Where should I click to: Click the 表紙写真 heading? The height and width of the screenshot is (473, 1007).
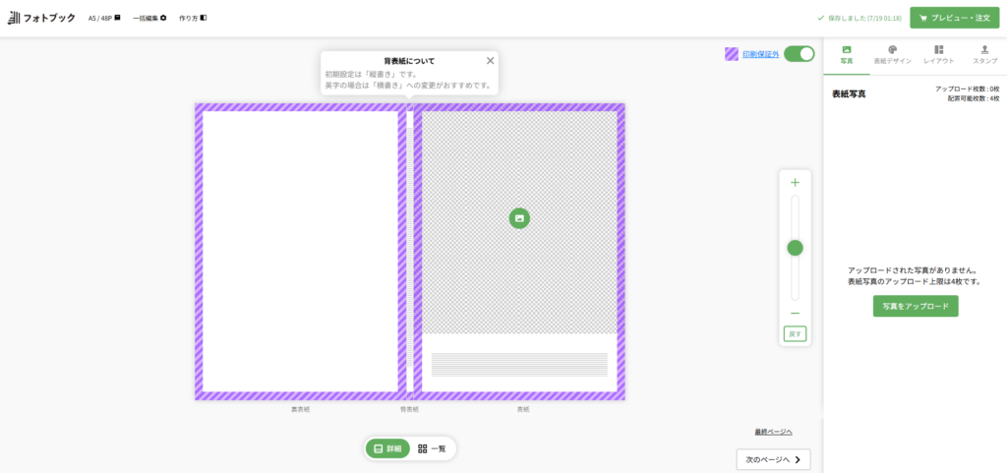[849, 93]
